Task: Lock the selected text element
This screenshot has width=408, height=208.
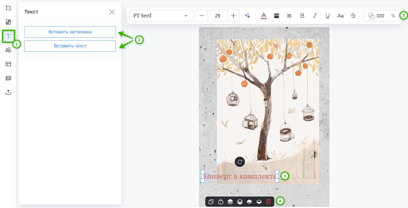Action: click(x=221, y=202)
